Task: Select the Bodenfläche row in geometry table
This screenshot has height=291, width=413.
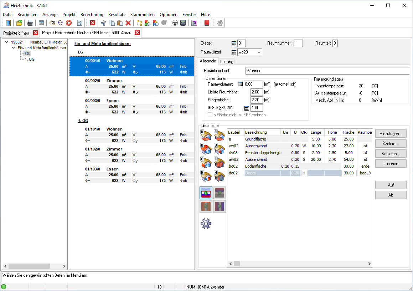Action: click(x=300, y=166)
